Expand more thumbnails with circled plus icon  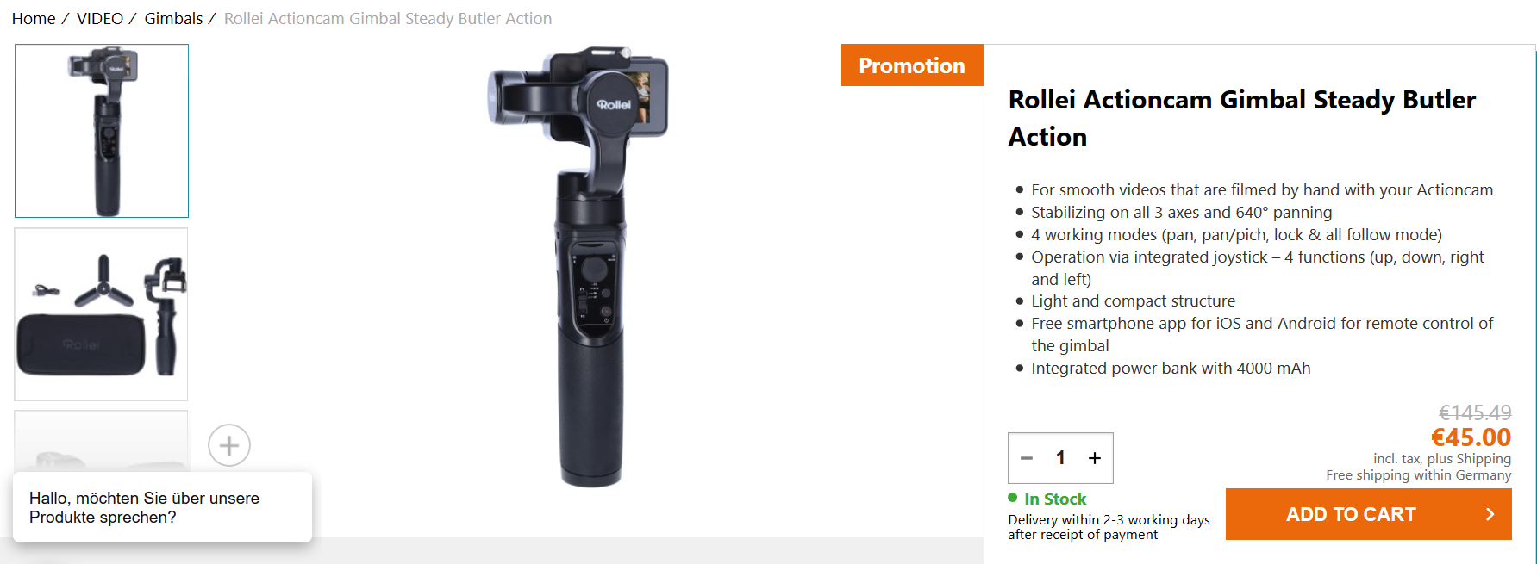pyautogui.click(x=229, y=445)
